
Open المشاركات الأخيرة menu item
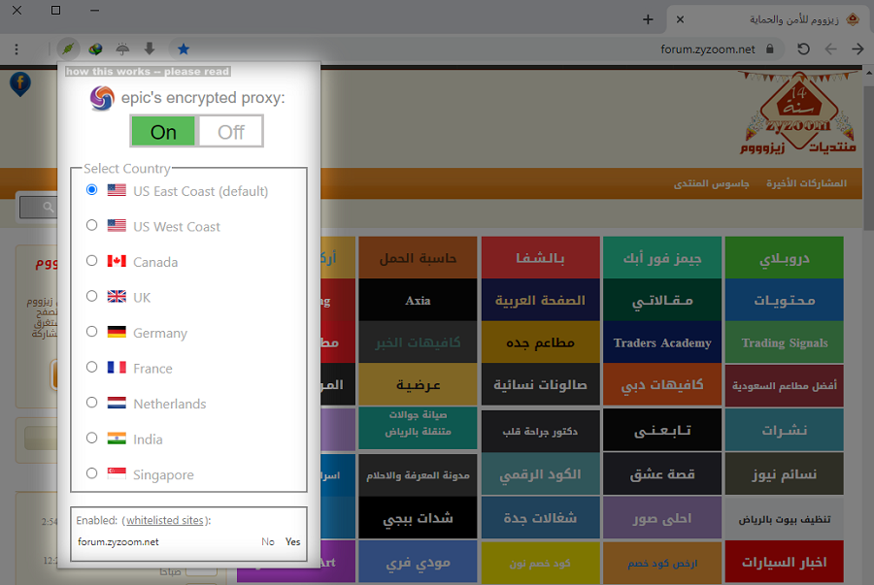806,183
